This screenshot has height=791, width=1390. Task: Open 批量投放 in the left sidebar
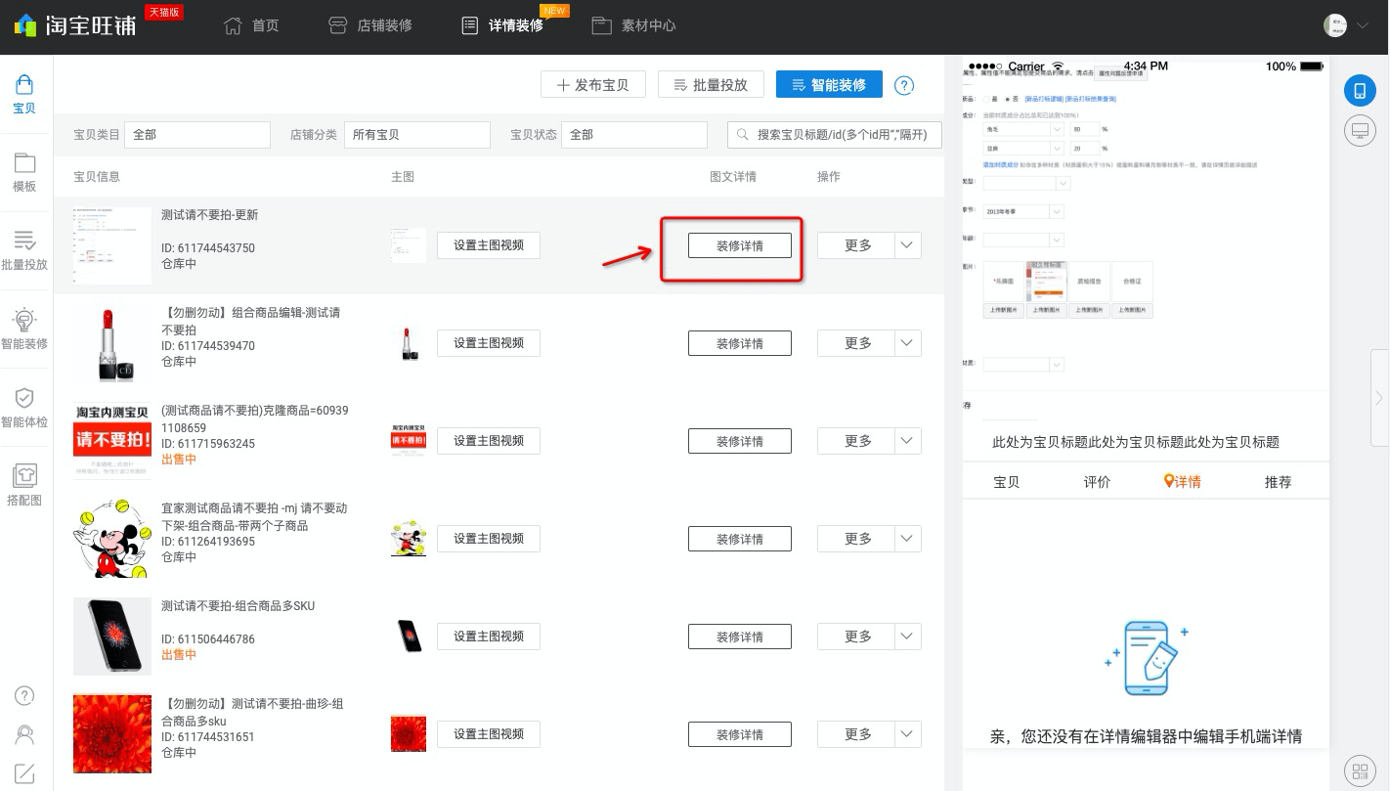pos(24,250)
